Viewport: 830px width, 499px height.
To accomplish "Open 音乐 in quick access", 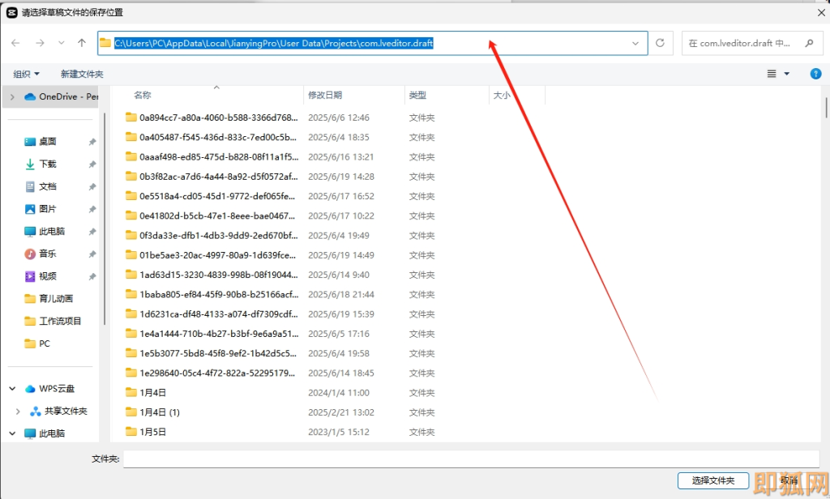I will [41, 254].
